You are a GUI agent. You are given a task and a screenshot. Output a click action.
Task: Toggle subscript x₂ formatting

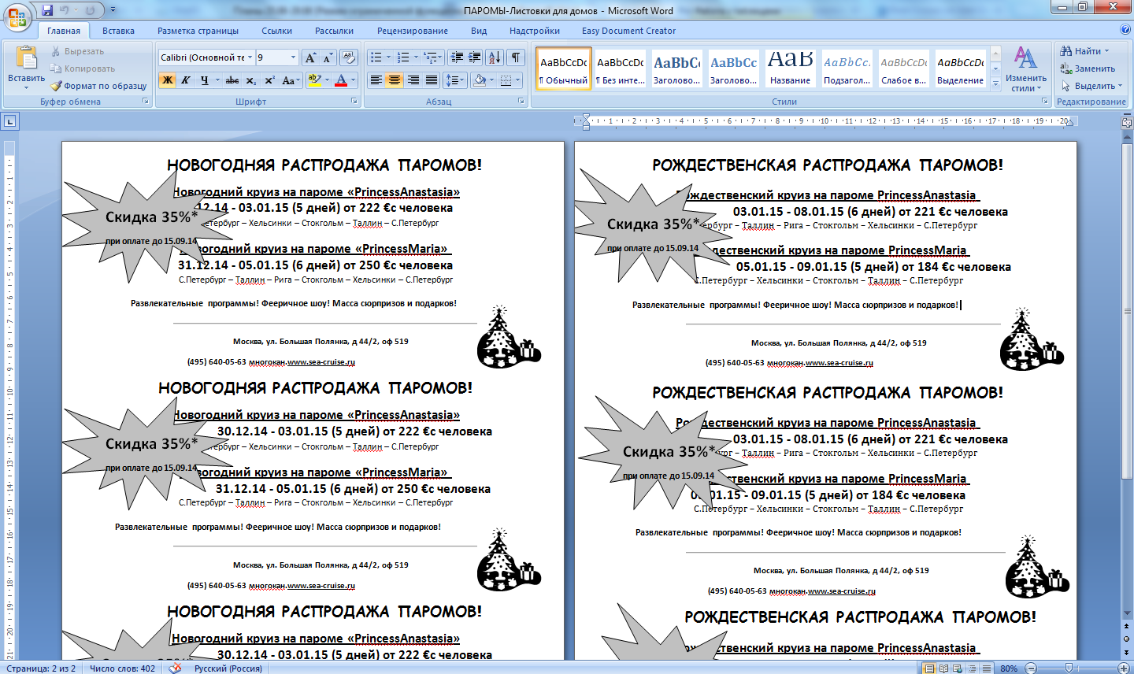click(x=250, y=80)
